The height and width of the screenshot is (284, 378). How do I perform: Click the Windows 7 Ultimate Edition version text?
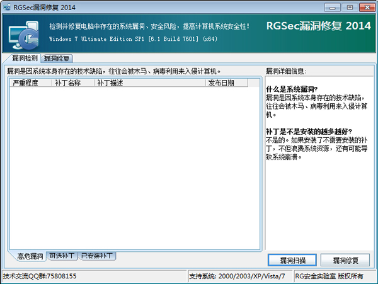pyautogui.click(x=133, y=39)
